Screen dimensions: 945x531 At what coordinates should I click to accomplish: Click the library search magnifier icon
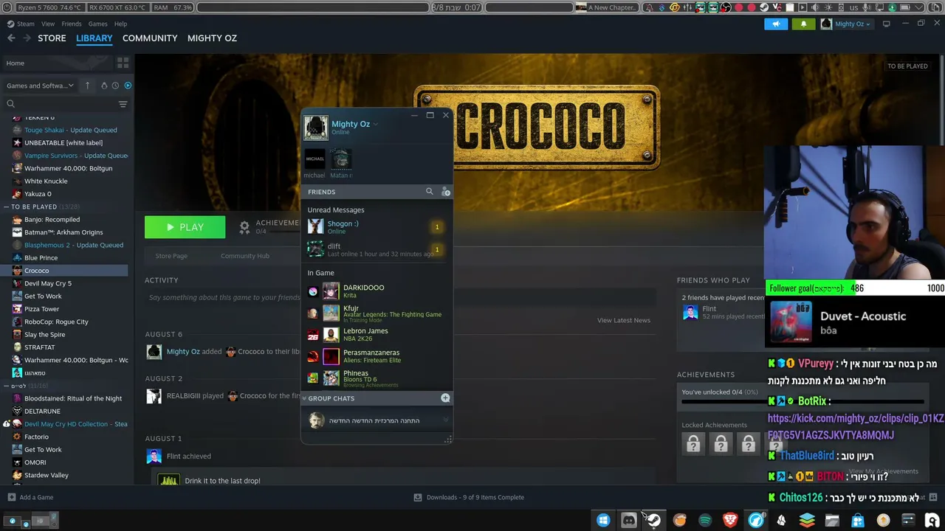click(x=10, y=104)
